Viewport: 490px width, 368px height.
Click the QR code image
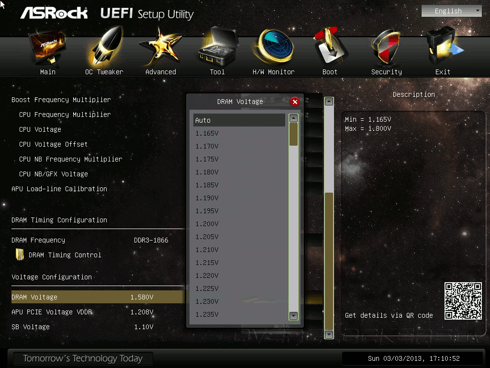(463, 301)
